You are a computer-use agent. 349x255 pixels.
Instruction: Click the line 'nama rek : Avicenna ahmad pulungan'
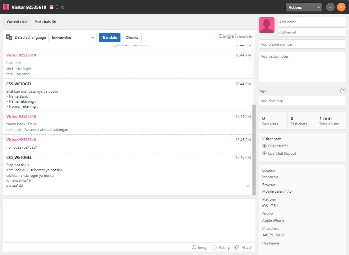[37, 130]
